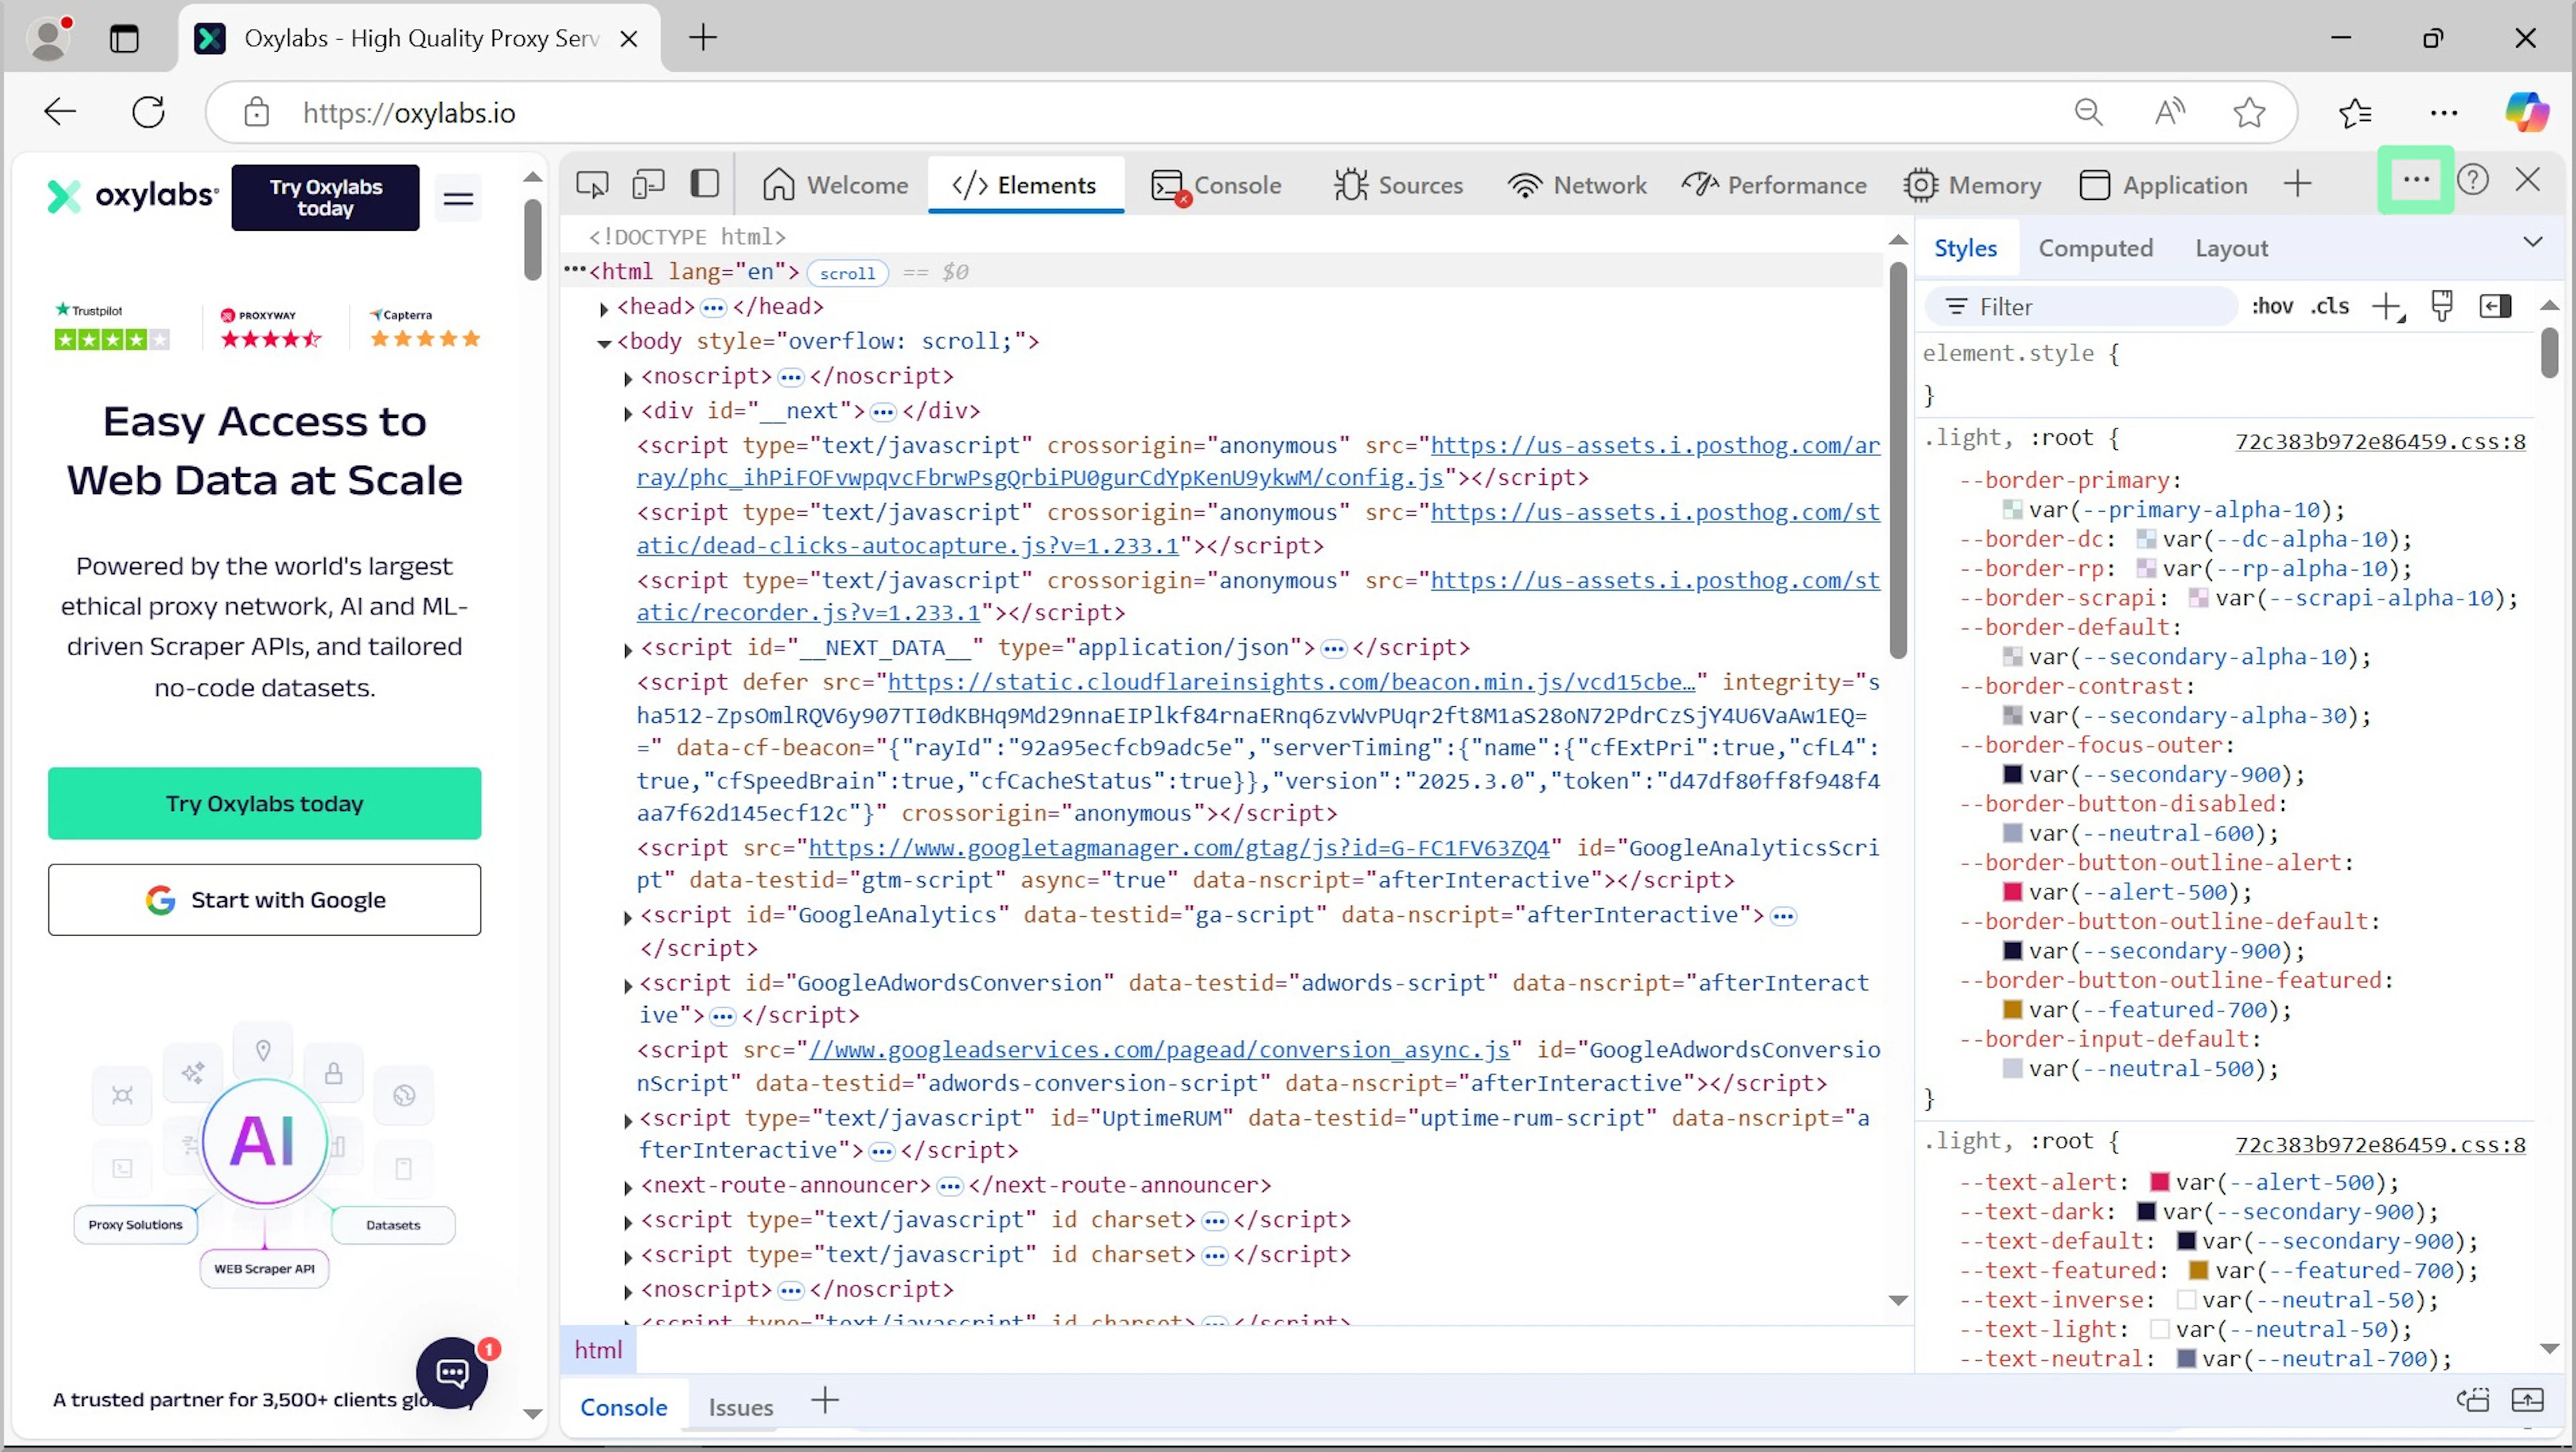
Task: Toggle device emulation icon in DevTools
Action: point(648,185)
